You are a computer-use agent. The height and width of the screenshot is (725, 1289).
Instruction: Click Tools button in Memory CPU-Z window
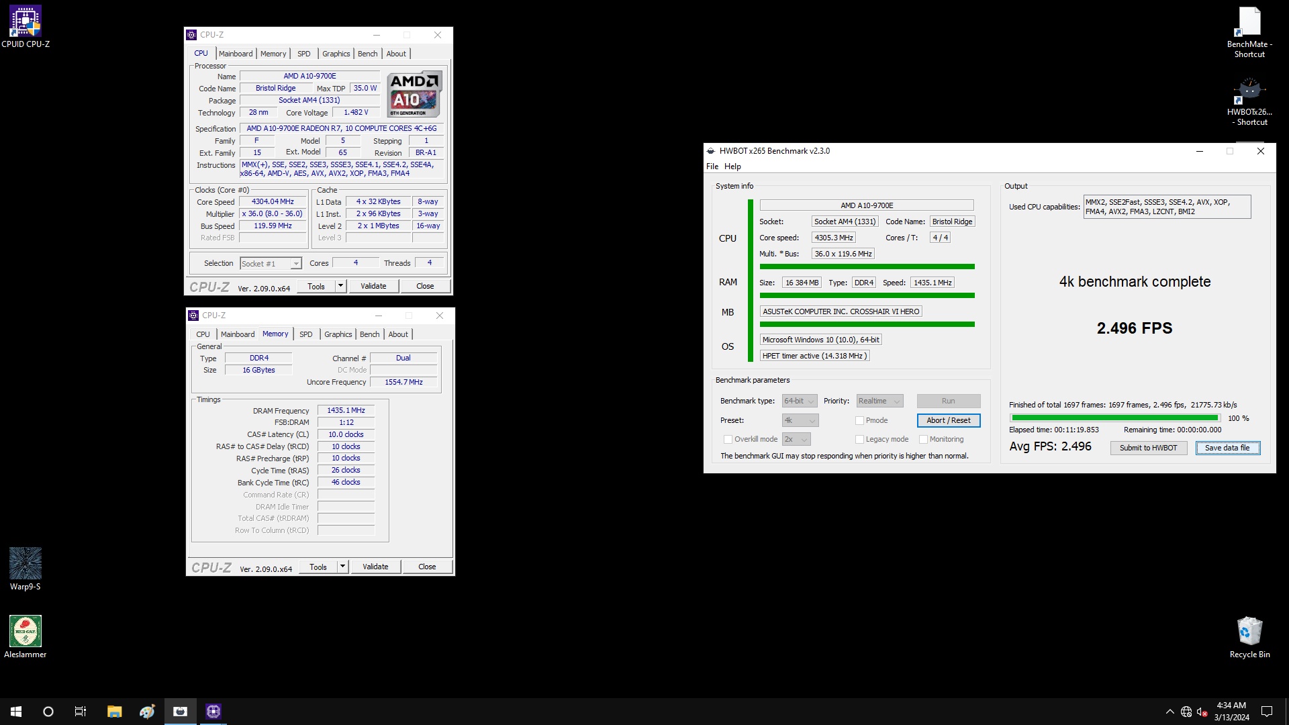318,567
